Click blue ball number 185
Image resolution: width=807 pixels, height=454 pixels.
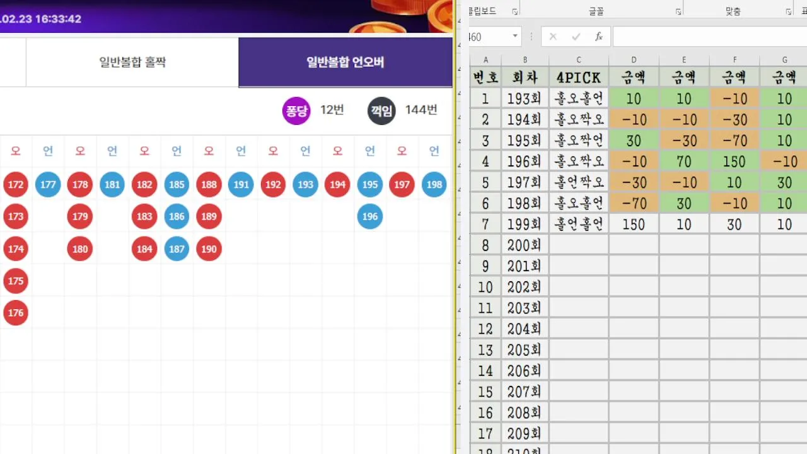coord(177,185)
